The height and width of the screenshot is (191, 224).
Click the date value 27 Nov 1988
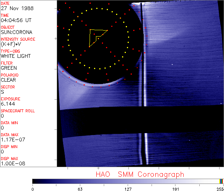[x=16, y=8]
